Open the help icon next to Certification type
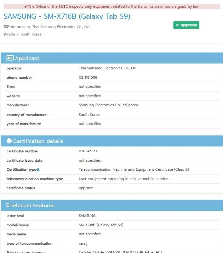Screen dimensions: 223x253 (38, 169)
